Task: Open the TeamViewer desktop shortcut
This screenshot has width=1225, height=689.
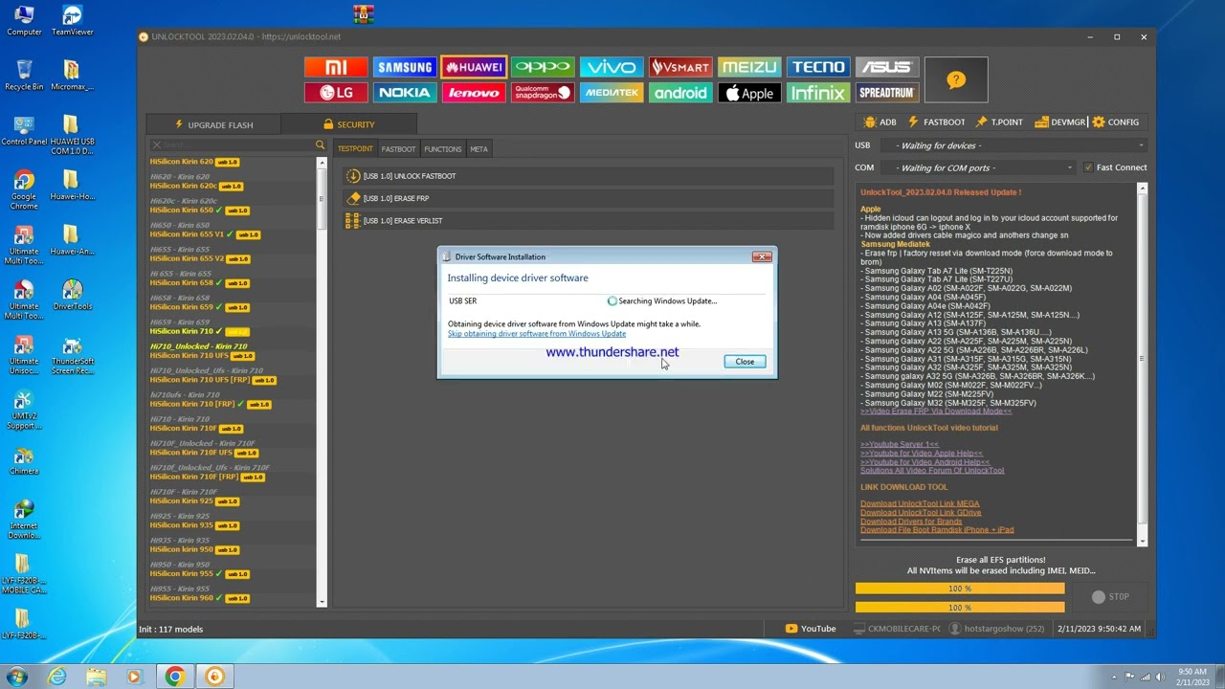Action: tap(72, 21)
